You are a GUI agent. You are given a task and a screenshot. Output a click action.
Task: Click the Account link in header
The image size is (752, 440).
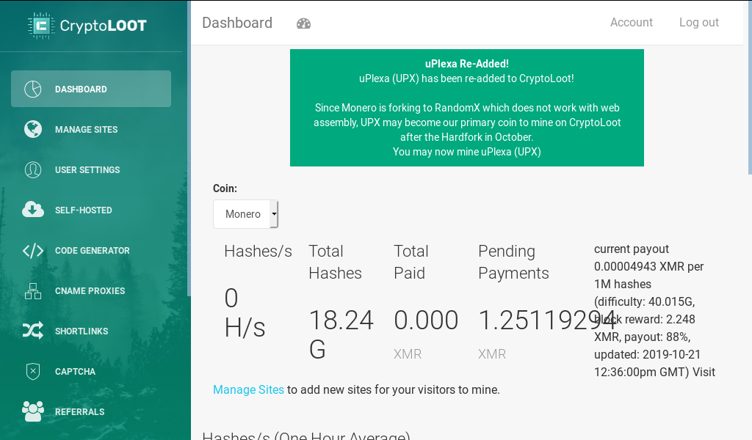pyautogui.click(x=631, y=23)
